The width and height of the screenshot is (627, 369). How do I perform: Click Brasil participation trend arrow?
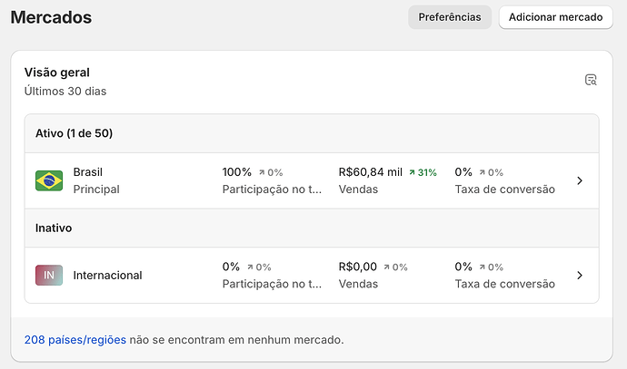tap(262, 172)
